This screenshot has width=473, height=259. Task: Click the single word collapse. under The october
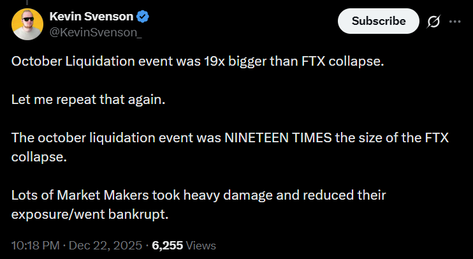click(x=38, y=156)
